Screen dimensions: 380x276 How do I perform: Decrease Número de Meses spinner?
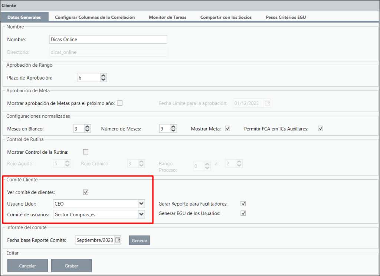(173, 131)
